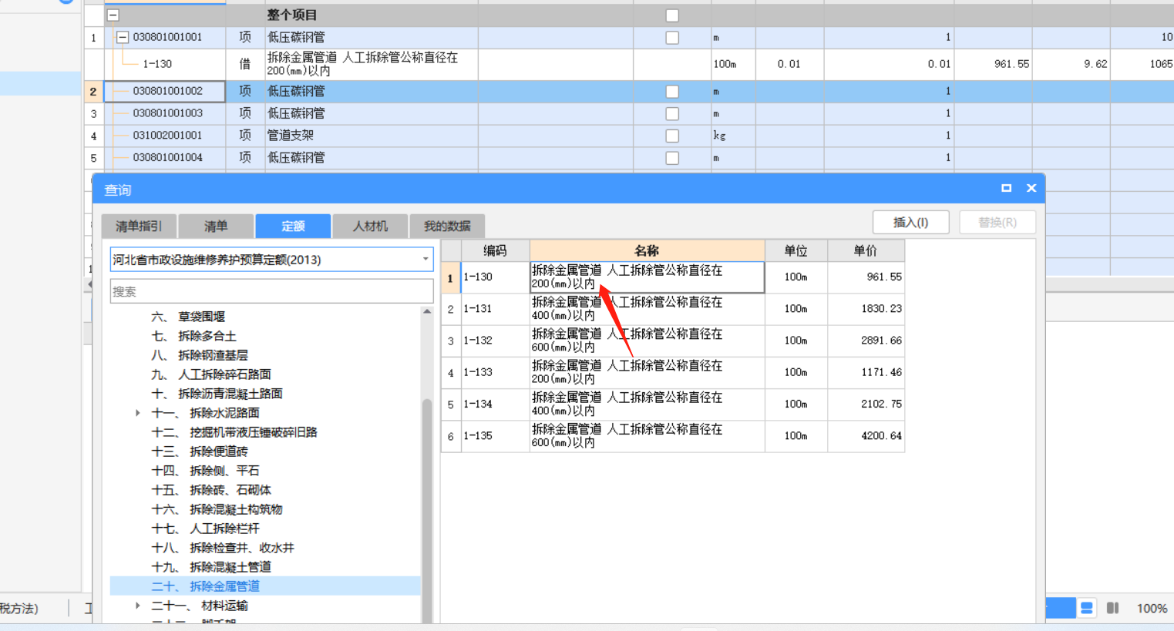Click the 插入(I) button
The height and width of the screenshot is (631, 1174).
[910, 223]
